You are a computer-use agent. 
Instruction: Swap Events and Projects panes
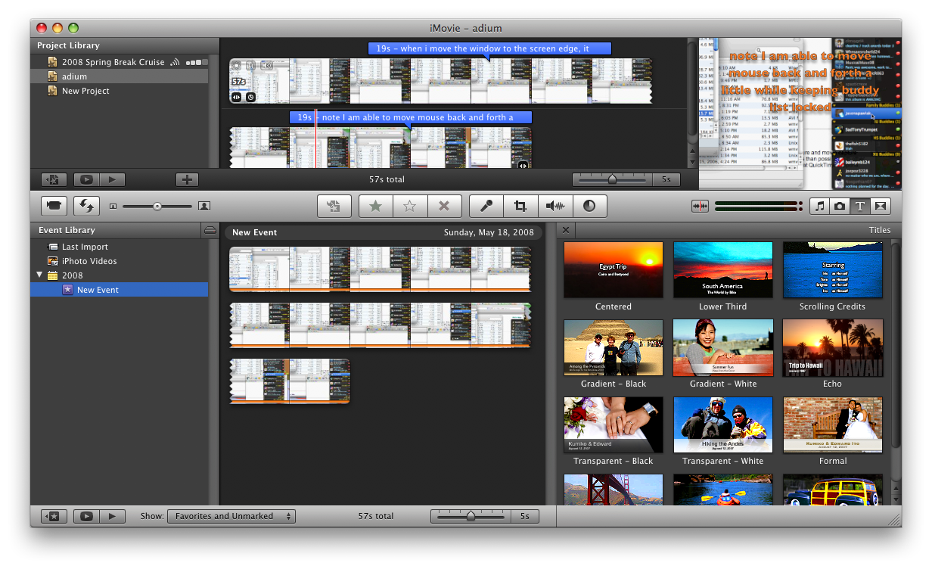pos(87,206)
